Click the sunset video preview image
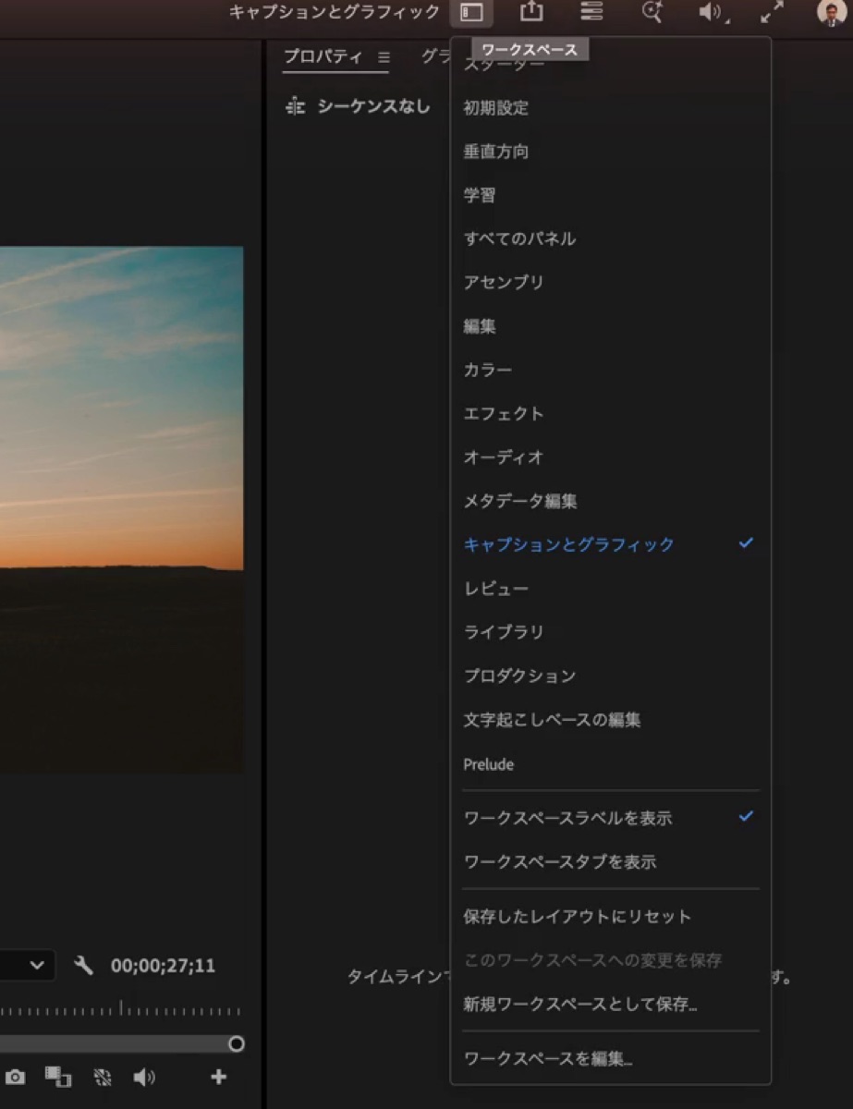 click(121, 508)
